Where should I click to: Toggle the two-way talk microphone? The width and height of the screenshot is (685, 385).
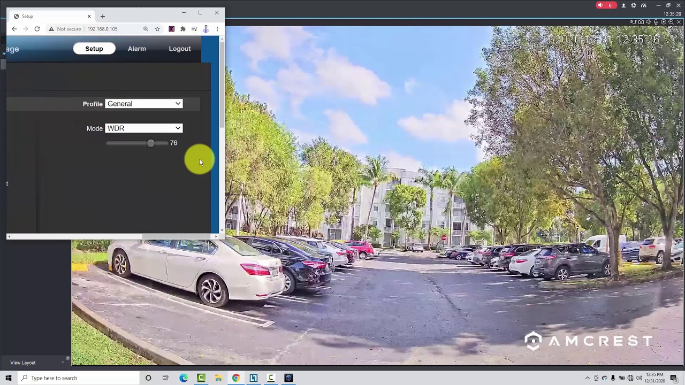(x=656, y=22)
